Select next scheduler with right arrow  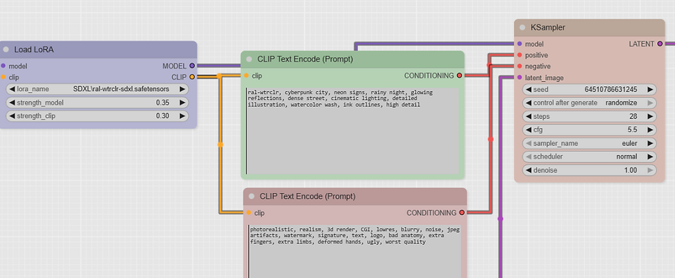coord(650,156)
